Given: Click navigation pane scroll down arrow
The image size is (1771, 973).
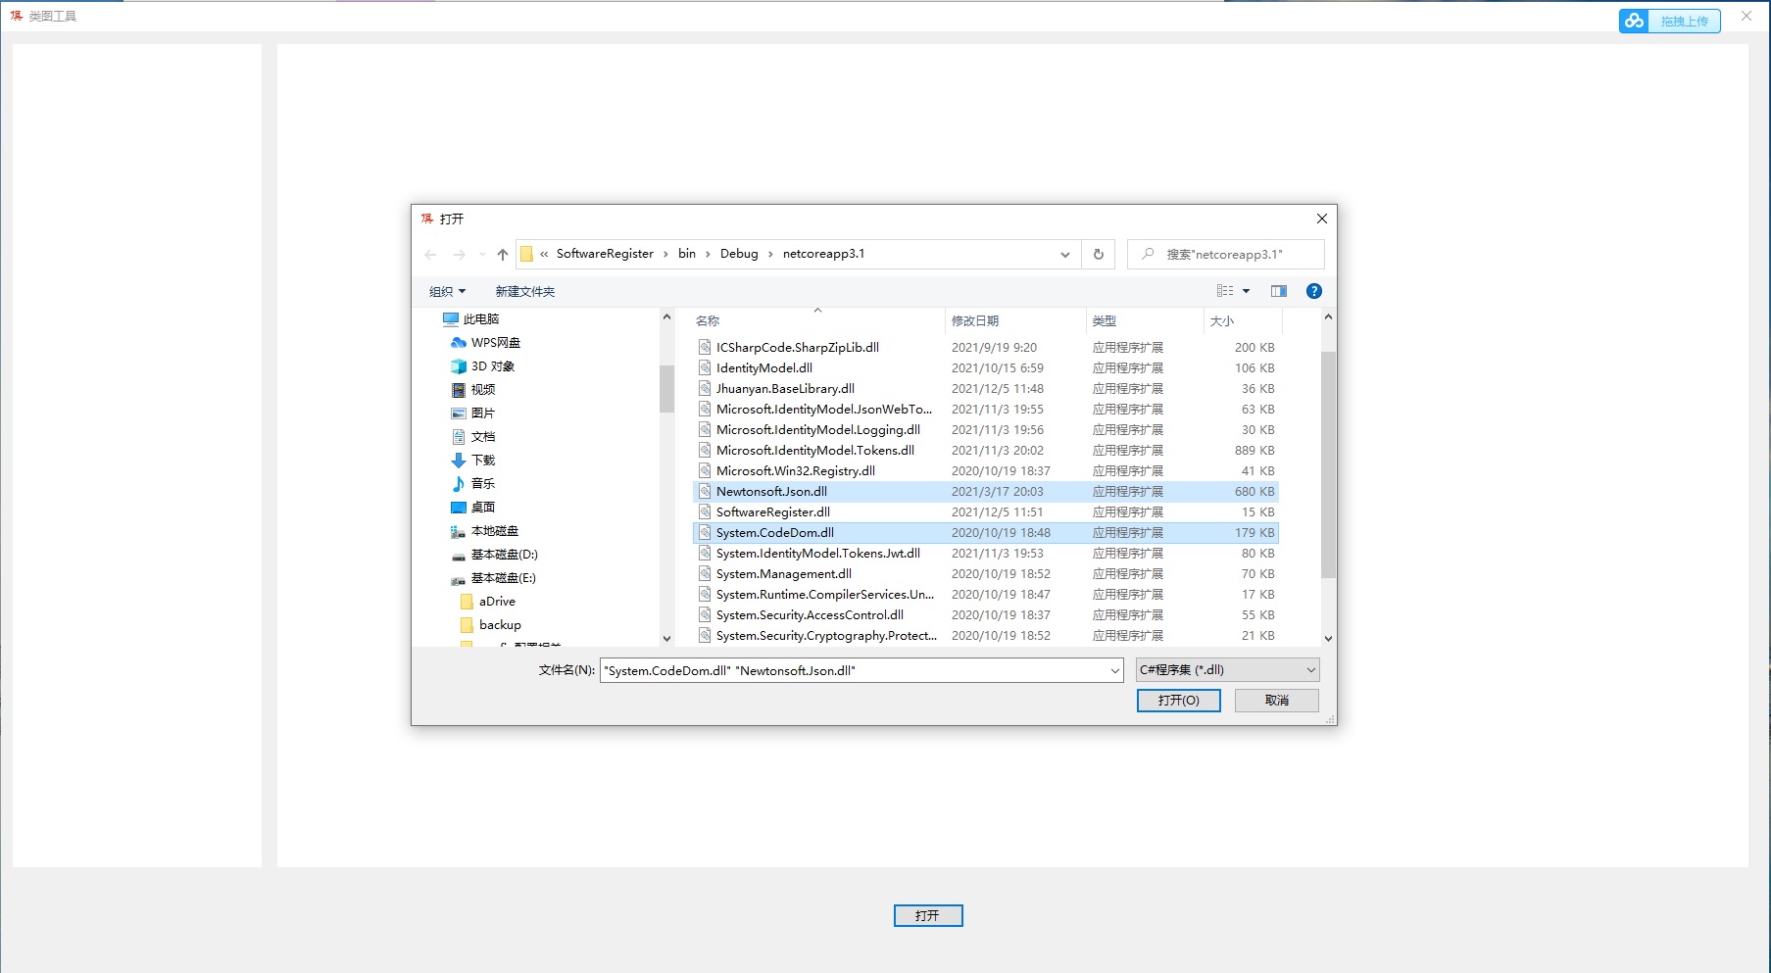Looking at the screenshot, I should pos(666,639).
